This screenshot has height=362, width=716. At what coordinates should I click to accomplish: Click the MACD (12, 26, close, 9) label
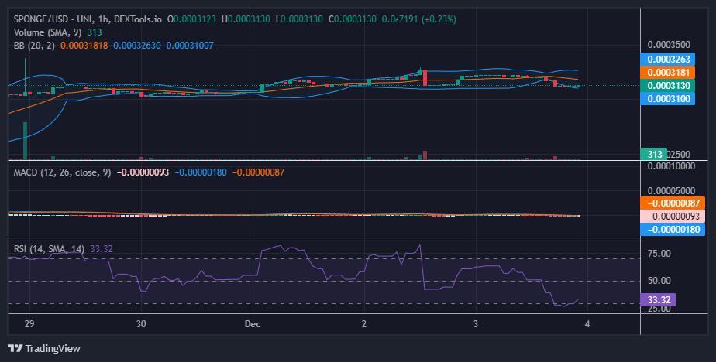pyautogui.click(x=62, y=172)
